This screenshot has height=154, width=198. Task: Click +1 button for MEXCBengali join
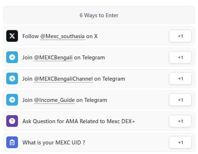pyautogui.click(x=180, y=57)
